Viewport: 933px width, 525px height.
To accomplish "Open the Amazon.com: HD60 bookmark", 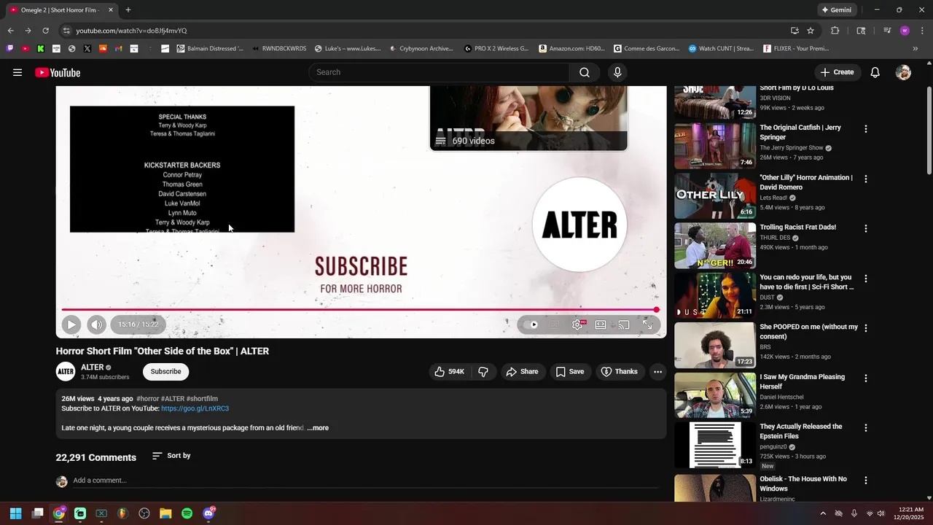I will coord(572,49).
